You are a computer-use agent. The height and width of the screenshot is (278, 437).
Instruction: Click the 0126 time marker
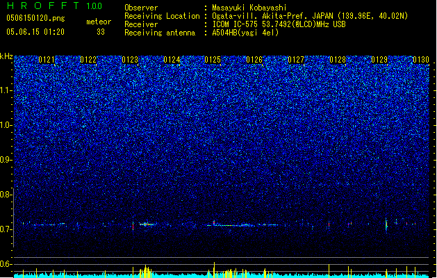point(254,60)
